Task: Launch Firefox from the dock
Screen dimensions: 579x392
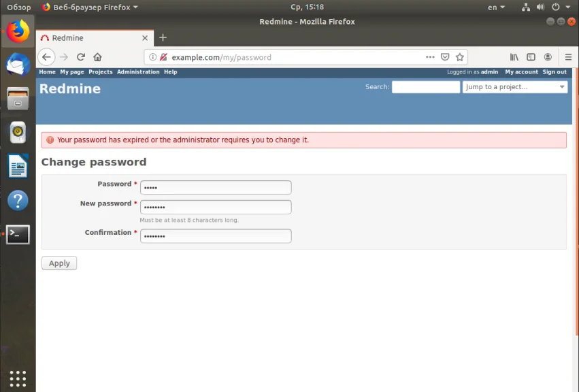Action: (x=18, y=31)
